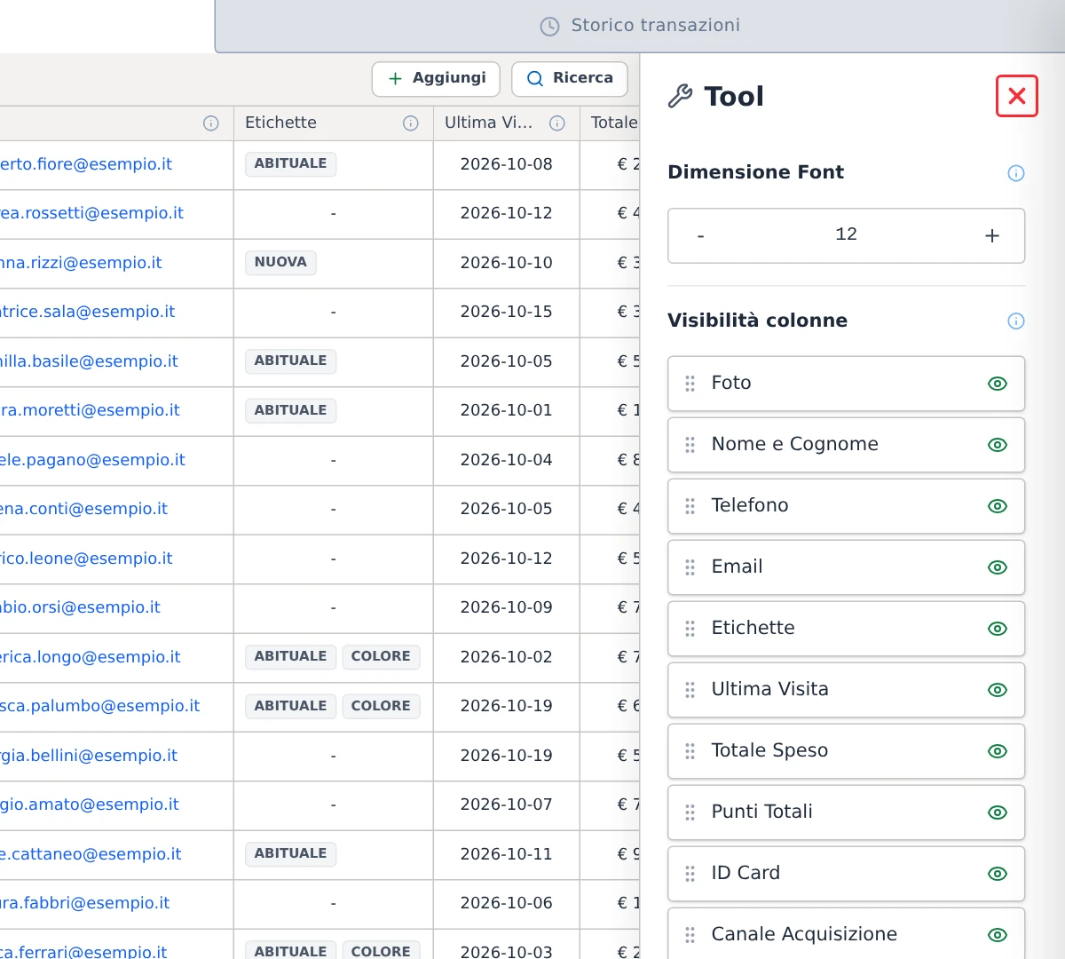Viewport: 1065px width, 959px height.
Task: Toggle visibility of Canale Acquisizione column
Action: coord(998,935)
